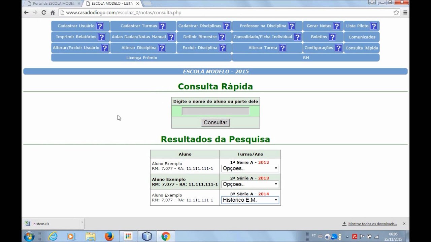Image resolution: width=431 pixels, height=242 pixels.
Task: Open Chrome from the taskbar
Action: (x=165, y=236)
